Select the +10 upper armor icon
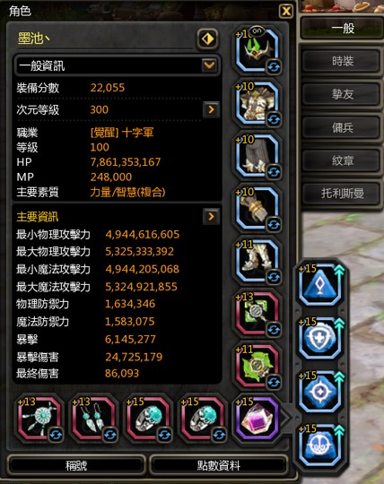The height and width of the screenshot is (484, 384). pyautogui.click(x=257, y=103)
